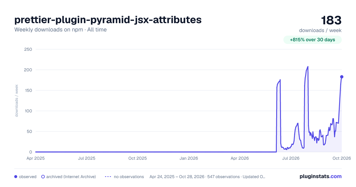Click the dashed no observations legend line

click(108, 177)
